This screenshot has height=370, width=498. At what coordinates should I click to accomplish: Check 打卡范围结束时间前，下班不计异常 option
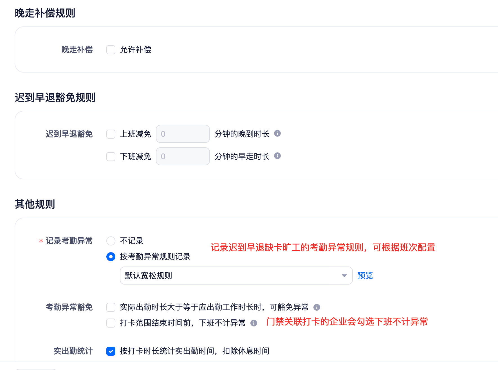(111, 323)
